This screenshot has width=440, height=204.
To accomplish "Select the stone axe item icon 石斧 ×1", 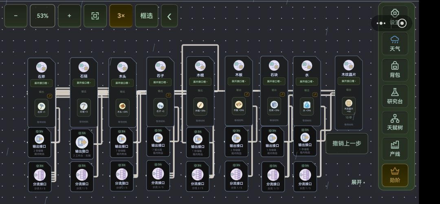I will 42,106.
